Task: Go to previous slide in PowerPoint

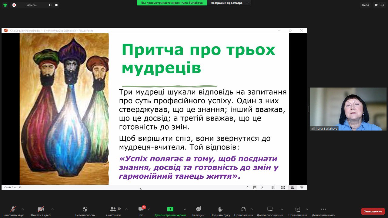Action: [x=247, y=187]
